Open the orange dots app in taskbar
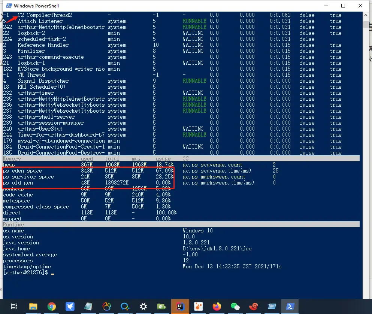 coord(198,307)
